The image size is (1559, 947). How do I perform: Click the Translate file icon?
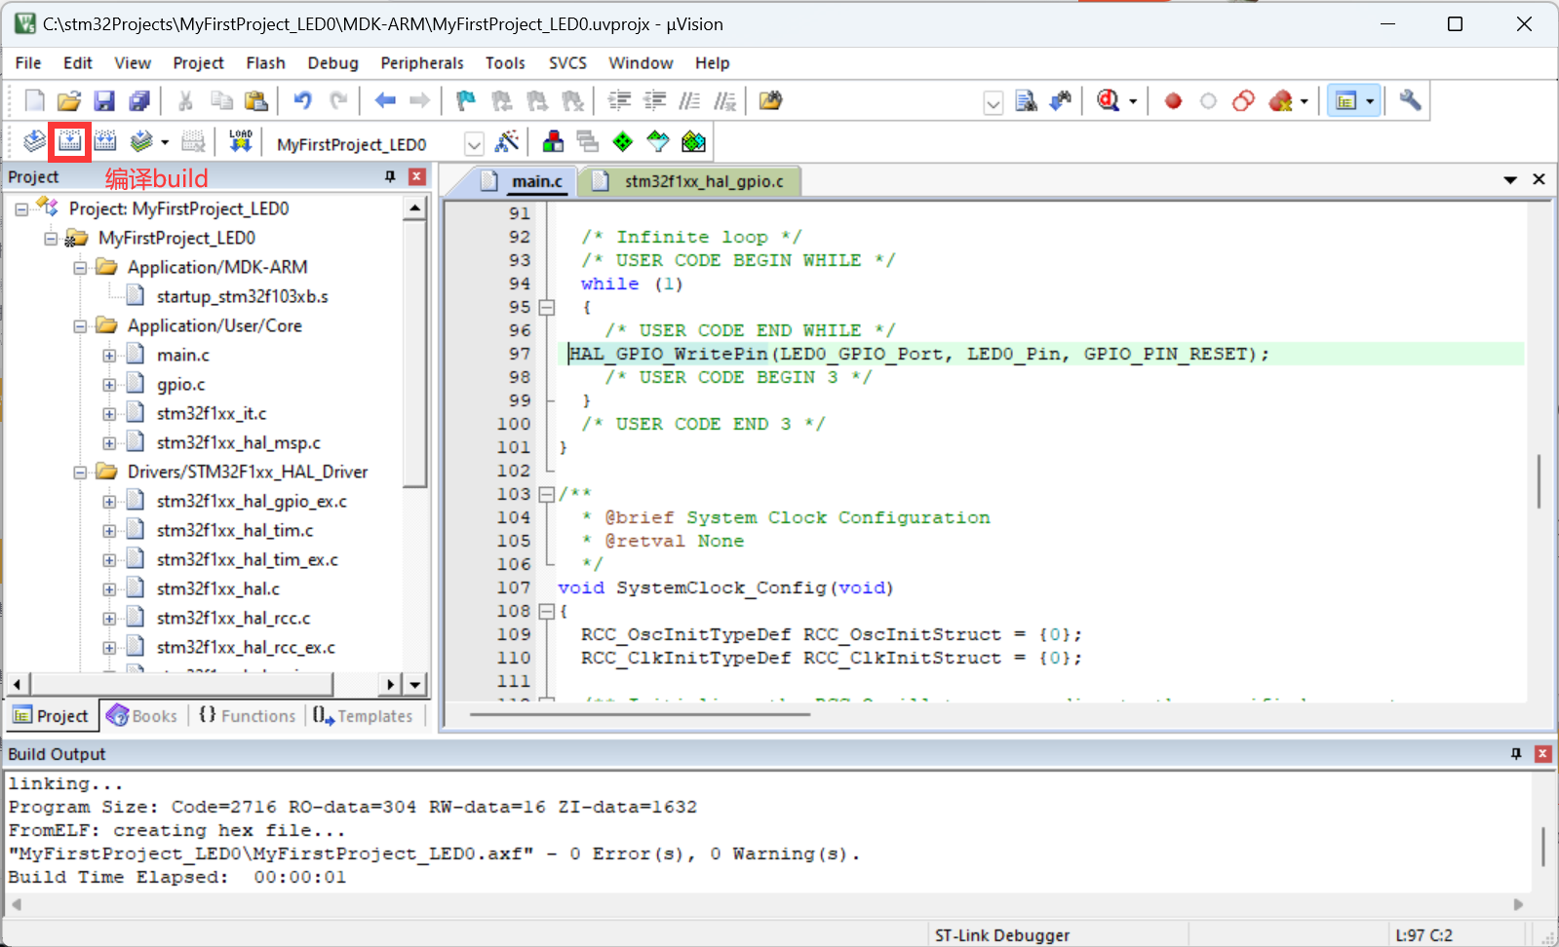tap(34, 142)
